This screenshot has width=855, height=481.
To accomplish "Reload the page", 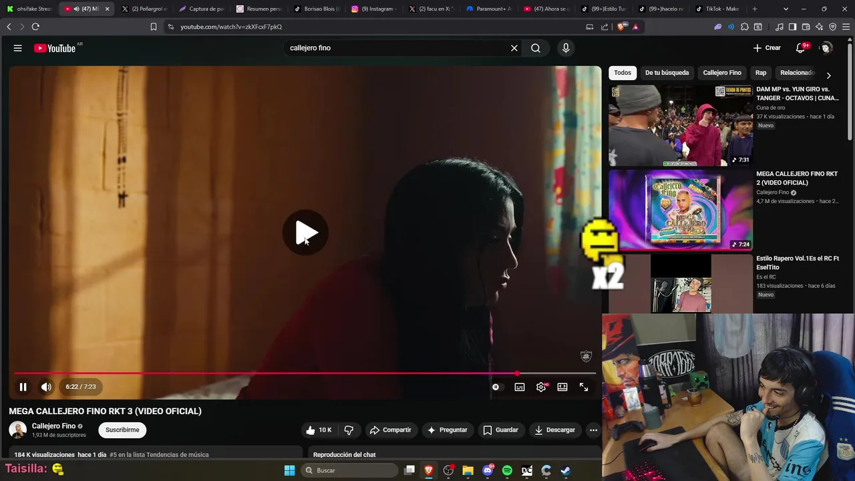I will click(x=35, y=27).
